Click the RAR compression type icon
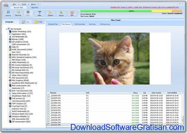 pos(10,86)
